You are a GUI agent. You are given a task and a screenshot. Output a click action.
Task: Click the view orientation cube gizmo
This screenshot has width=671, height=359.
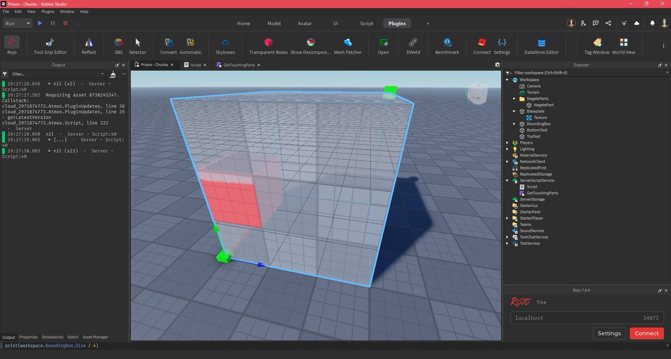476,93
